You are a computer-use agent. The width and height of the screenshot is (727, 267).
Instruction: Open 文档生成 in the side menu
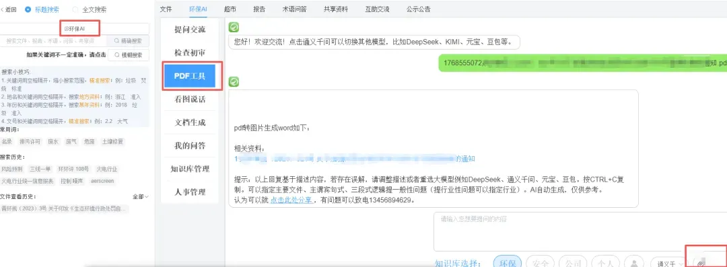click(190, 122)
